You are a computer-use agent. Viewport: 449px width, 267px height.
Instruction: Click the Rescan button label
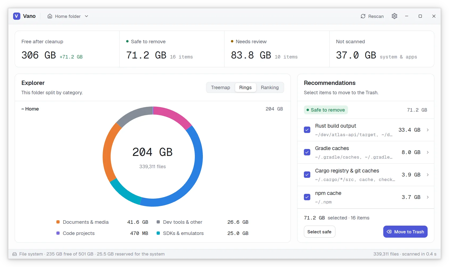[376, 16]
